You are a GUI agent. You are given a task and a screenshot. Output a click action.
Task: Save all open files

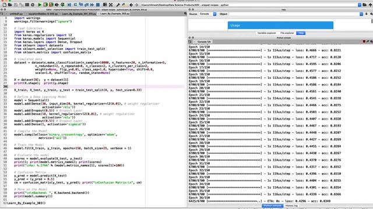pyautogui.click(x=22, y=5)
